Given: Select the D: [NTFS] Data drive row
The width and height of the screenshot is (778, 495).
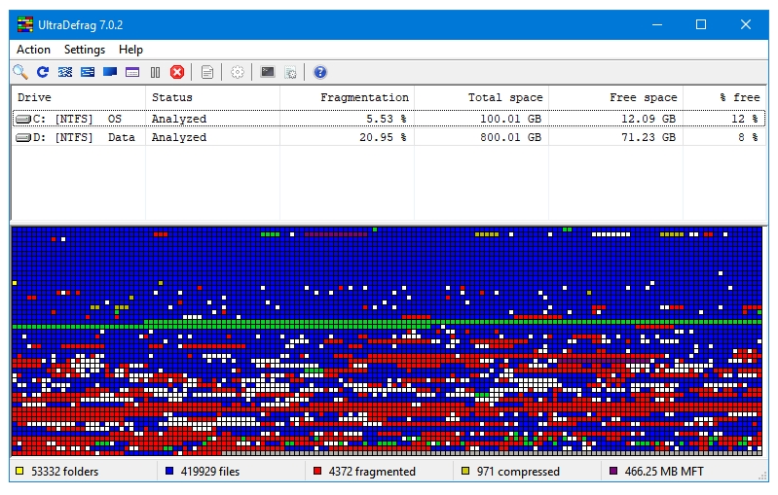Looking at the screenshot, I should pyautogui.click(x=389, y=137).
